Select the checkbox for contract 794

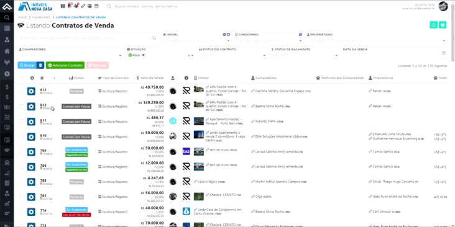21,152
